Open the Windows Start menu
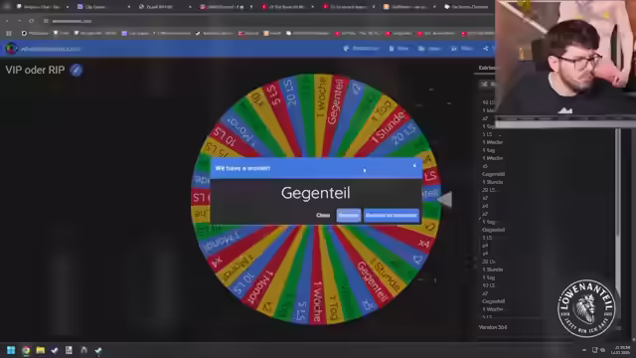636x358 pixels. pos(11,350)
